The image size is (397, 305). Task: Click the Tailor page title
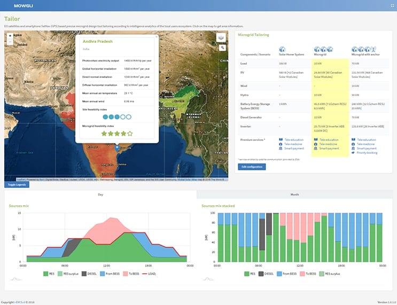pos(12,19)
